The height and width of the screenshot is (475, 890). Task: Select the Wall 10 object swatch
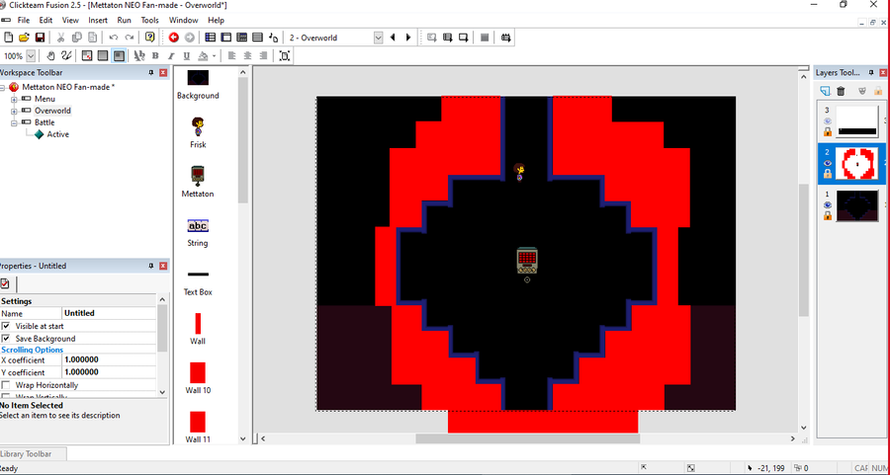tap(198, 373)
